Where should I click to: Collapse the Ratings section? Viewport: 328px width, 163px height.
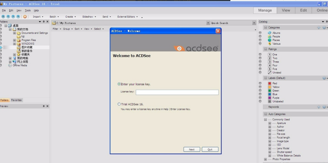point(266,49)
